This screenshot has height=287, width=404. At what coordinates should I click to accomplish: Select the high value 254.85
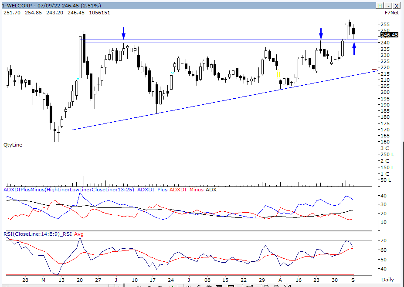[x=33, y=13]
